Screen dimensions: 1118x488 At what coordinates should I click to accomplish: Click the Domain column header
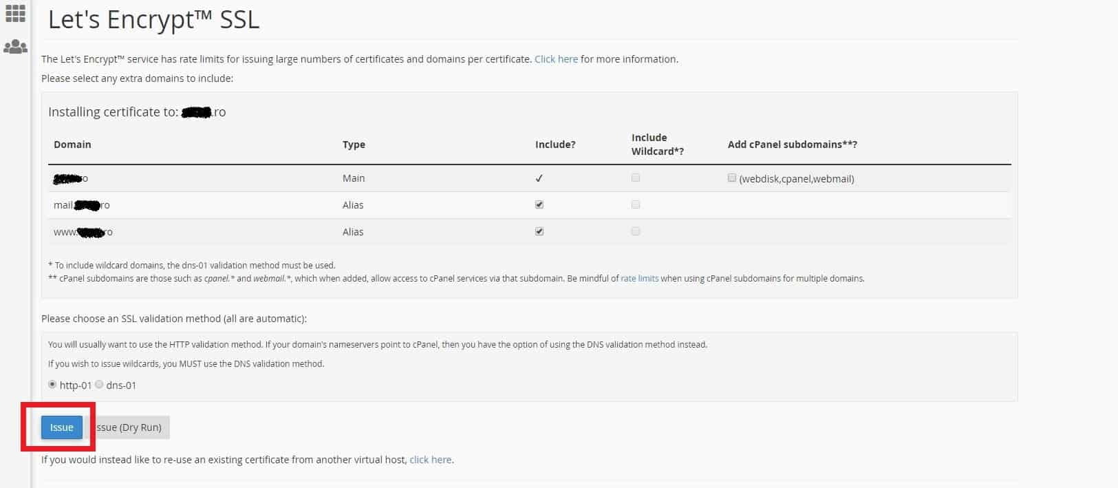72,145
